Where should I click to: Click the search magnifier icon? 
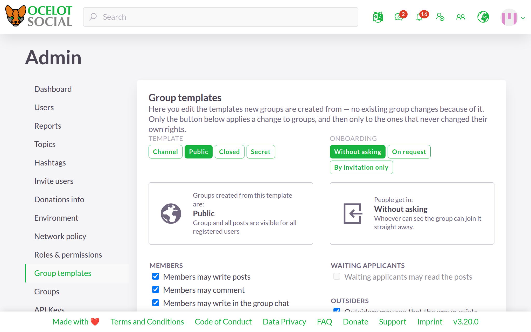[x=93, y=17]
